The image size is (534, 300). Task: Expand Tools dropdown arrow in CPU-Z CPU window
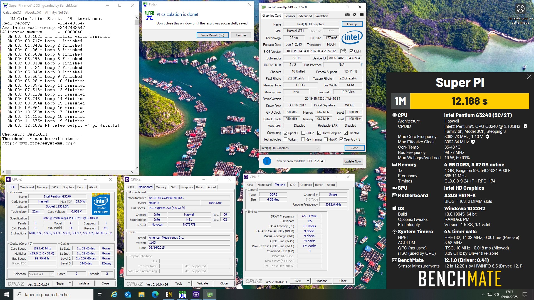coord(70,283)
